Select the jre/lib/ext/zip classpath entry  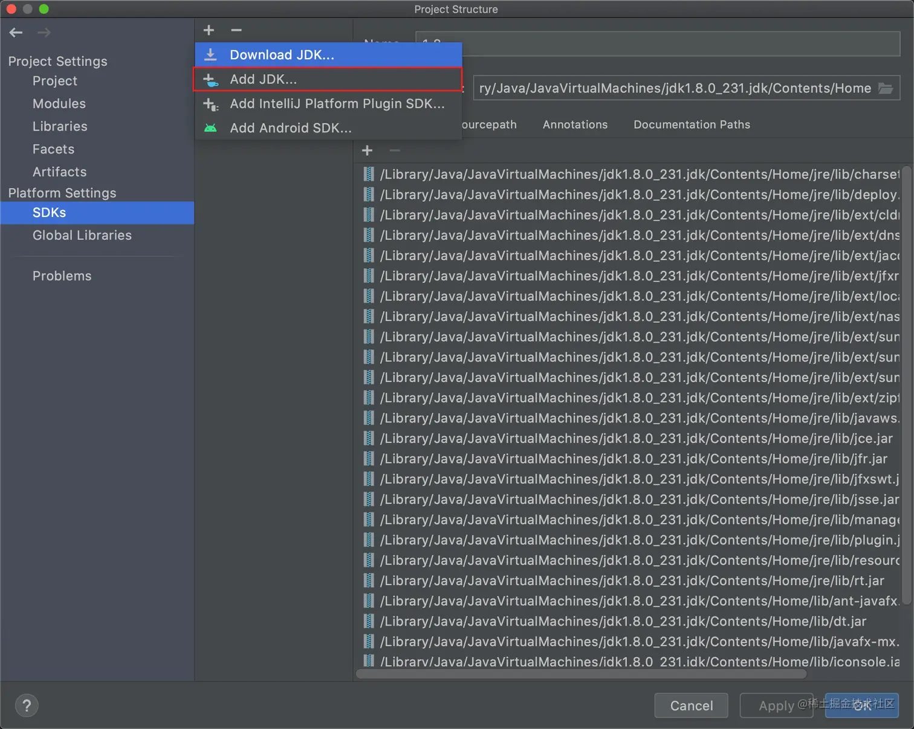pyautogui.click(x=629, y=398)
